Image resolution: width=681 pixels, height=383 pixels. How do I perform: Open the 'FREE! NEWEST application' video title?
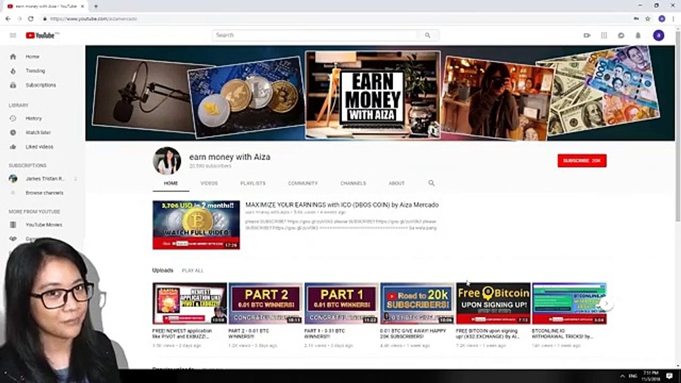[182, 334]
